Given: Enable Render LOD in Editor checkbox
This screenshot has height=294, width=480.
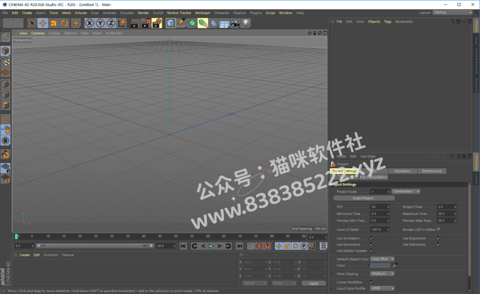Looking at the screenshot, I should [438, 229].
